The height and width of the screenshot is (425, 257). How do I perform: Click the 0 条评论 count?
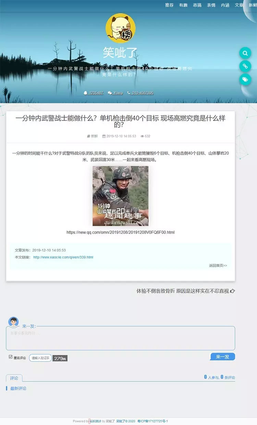click(228, 377)
